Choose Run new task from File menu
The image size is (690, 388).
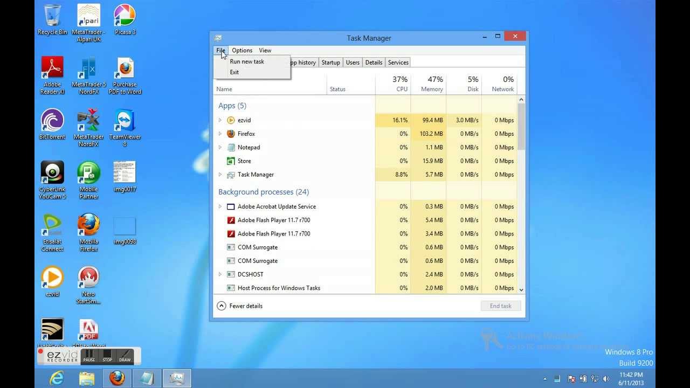(x=247, y=61)
